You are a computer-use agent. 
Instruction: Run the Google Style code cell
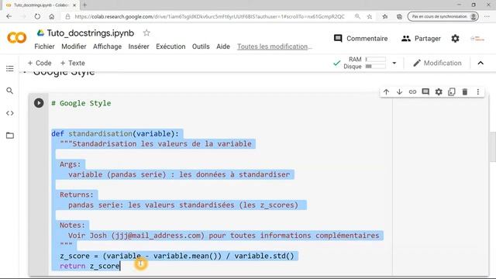(39, 103)
